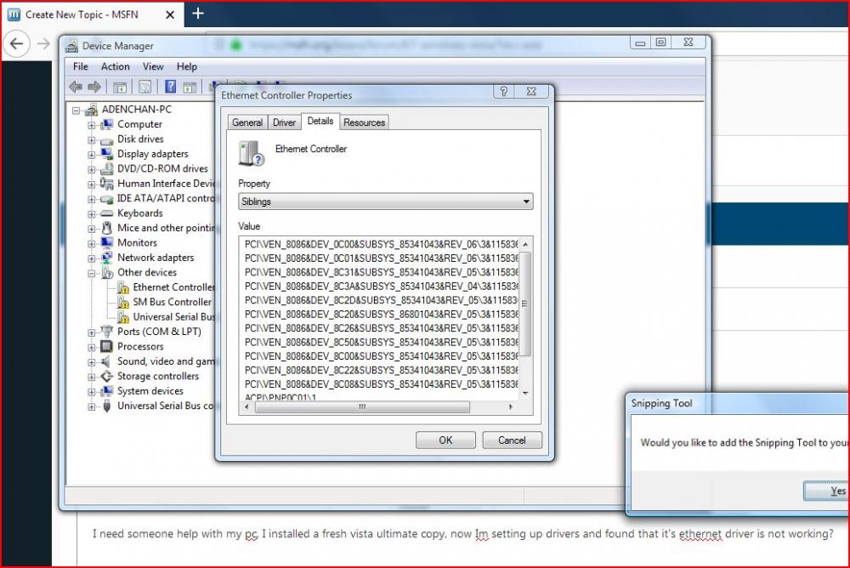Viewport: 850px width, 568px height.
Task: Click the blue Help toolbar icon
Action: pyautogui.click(x=170, y=87)
